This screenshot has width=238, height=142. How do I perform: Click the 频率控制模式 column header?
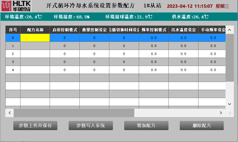[154, 30]
